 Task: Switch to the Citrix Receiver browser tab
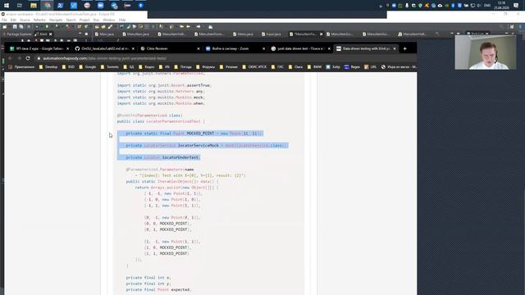point(170,48)
